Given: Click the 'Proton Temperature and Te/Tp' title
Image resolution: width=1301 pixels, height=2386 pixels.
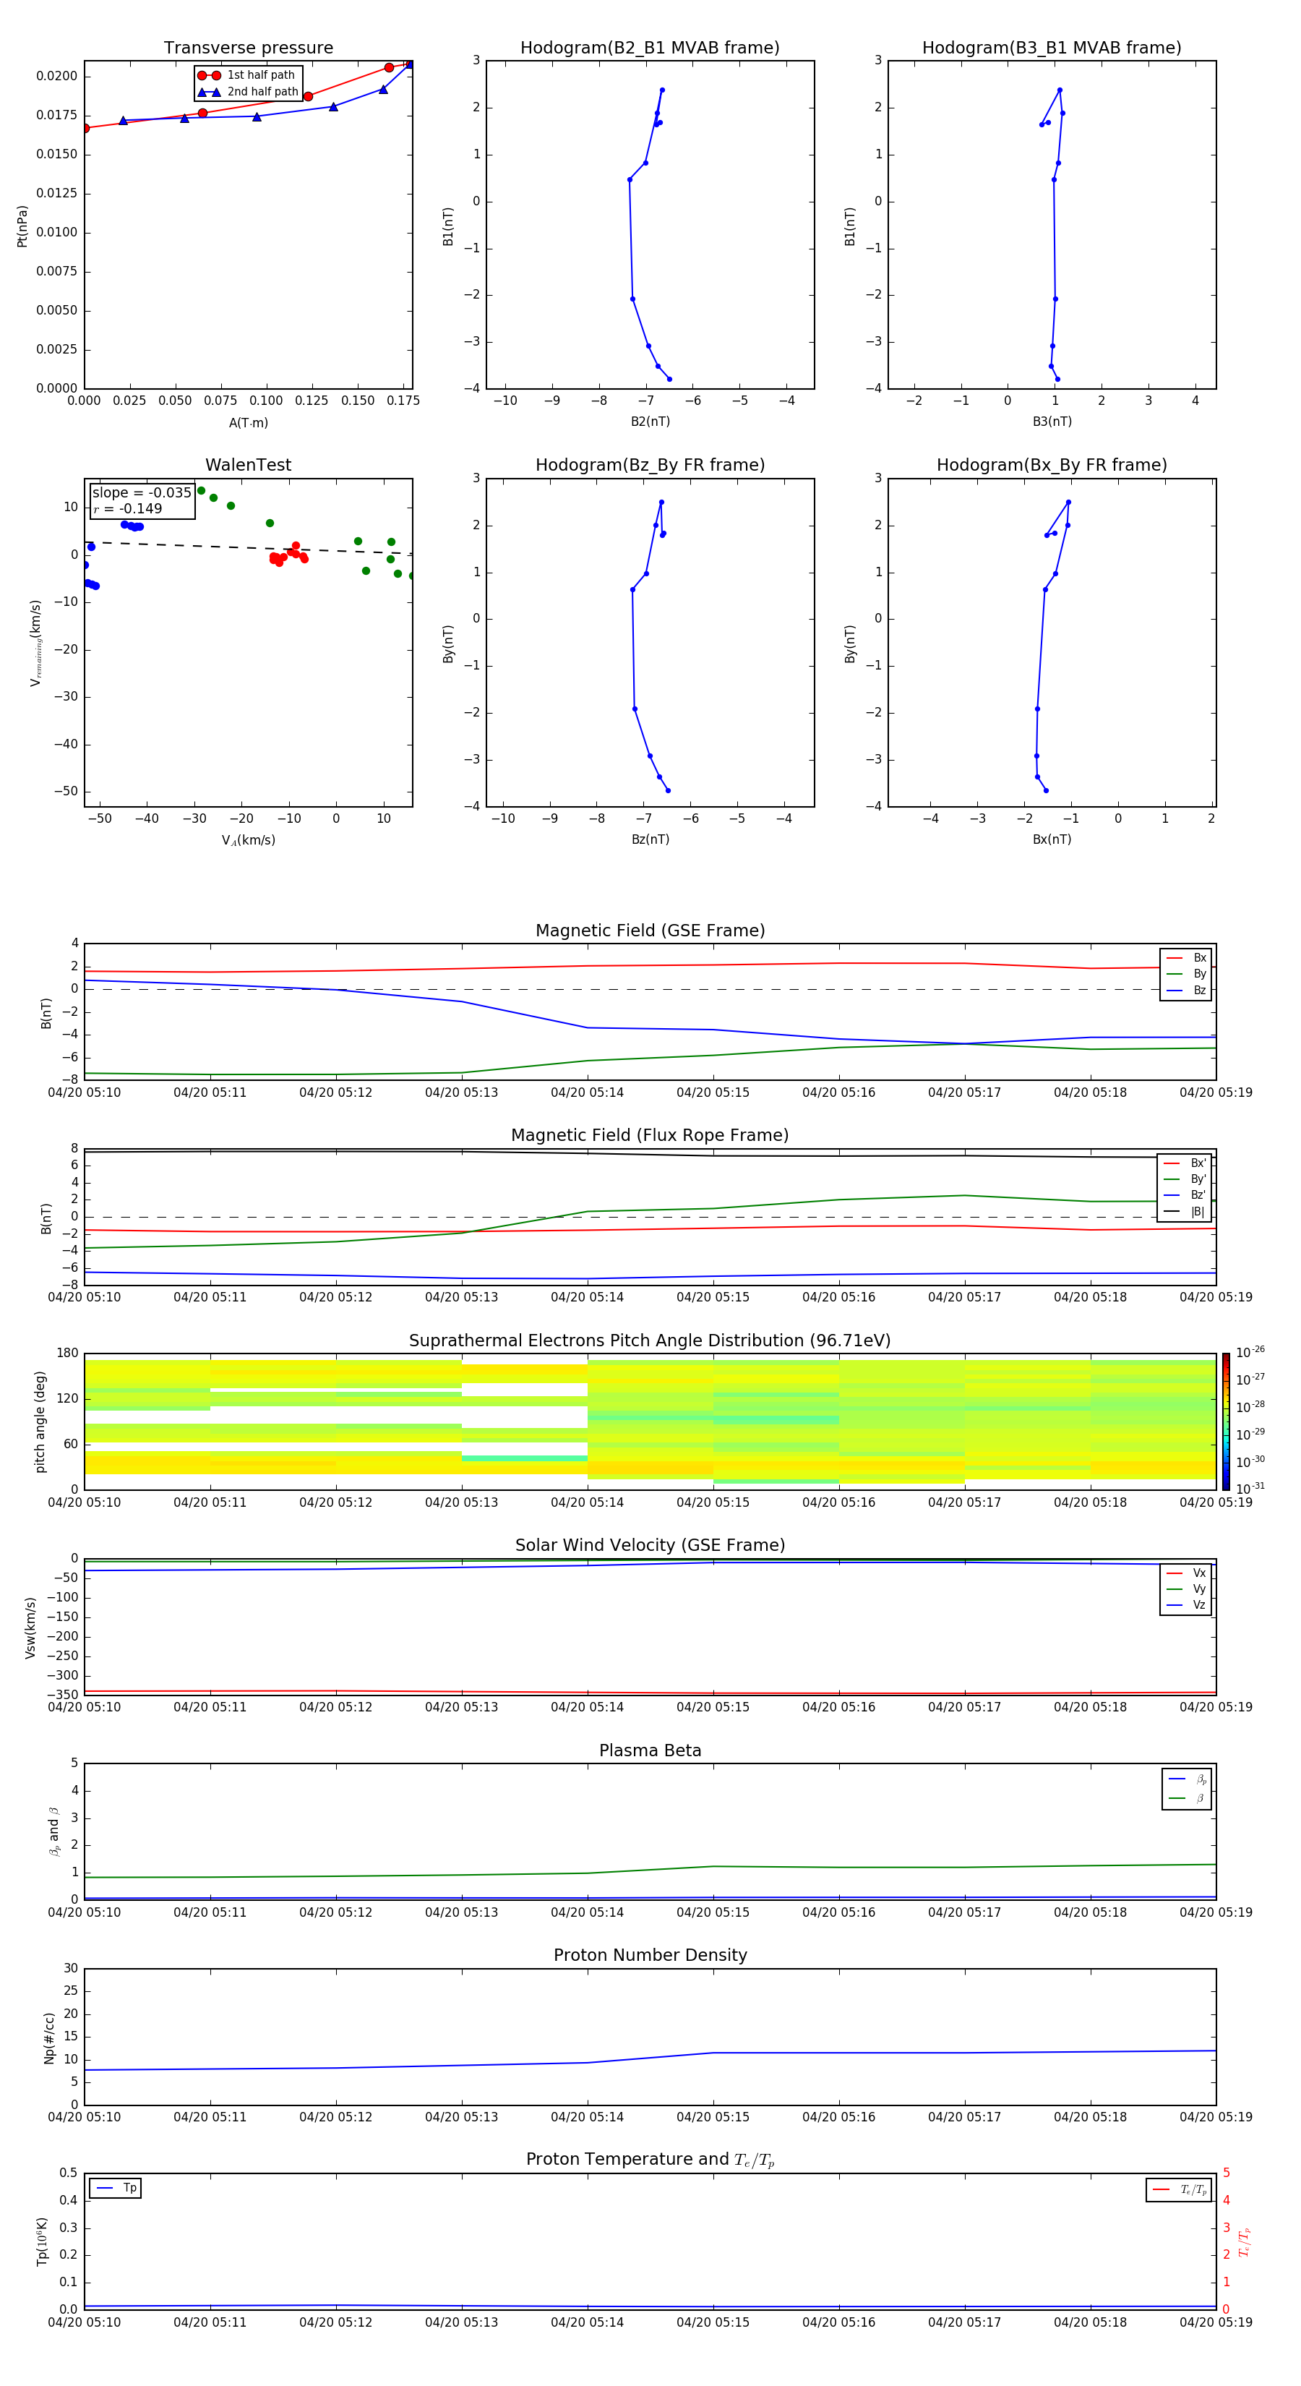Looking at the screenshot, I should 650,2160.
